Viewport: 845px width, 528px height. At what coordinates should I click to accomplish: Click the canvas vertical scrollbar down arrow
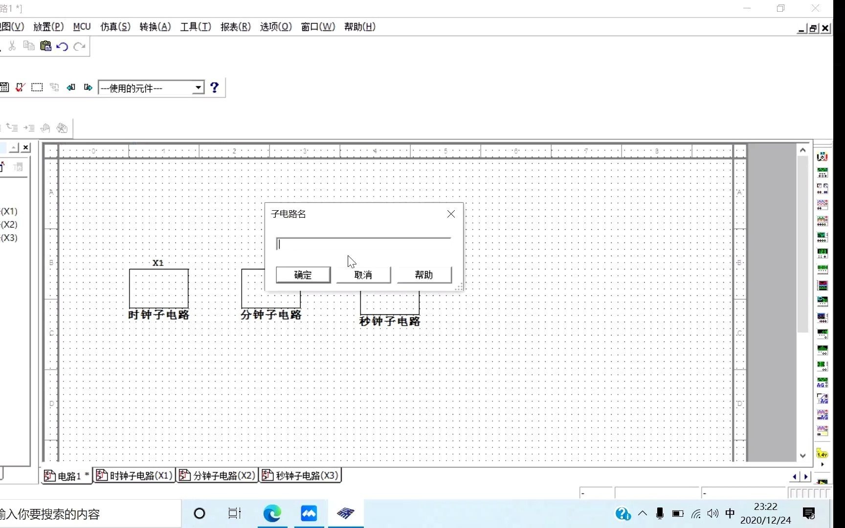click(x=802, y=456)
